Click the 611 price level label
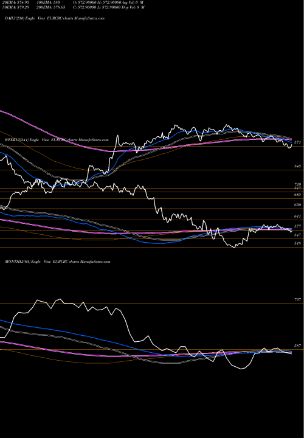The image size is (304, 438). point(297,216)
